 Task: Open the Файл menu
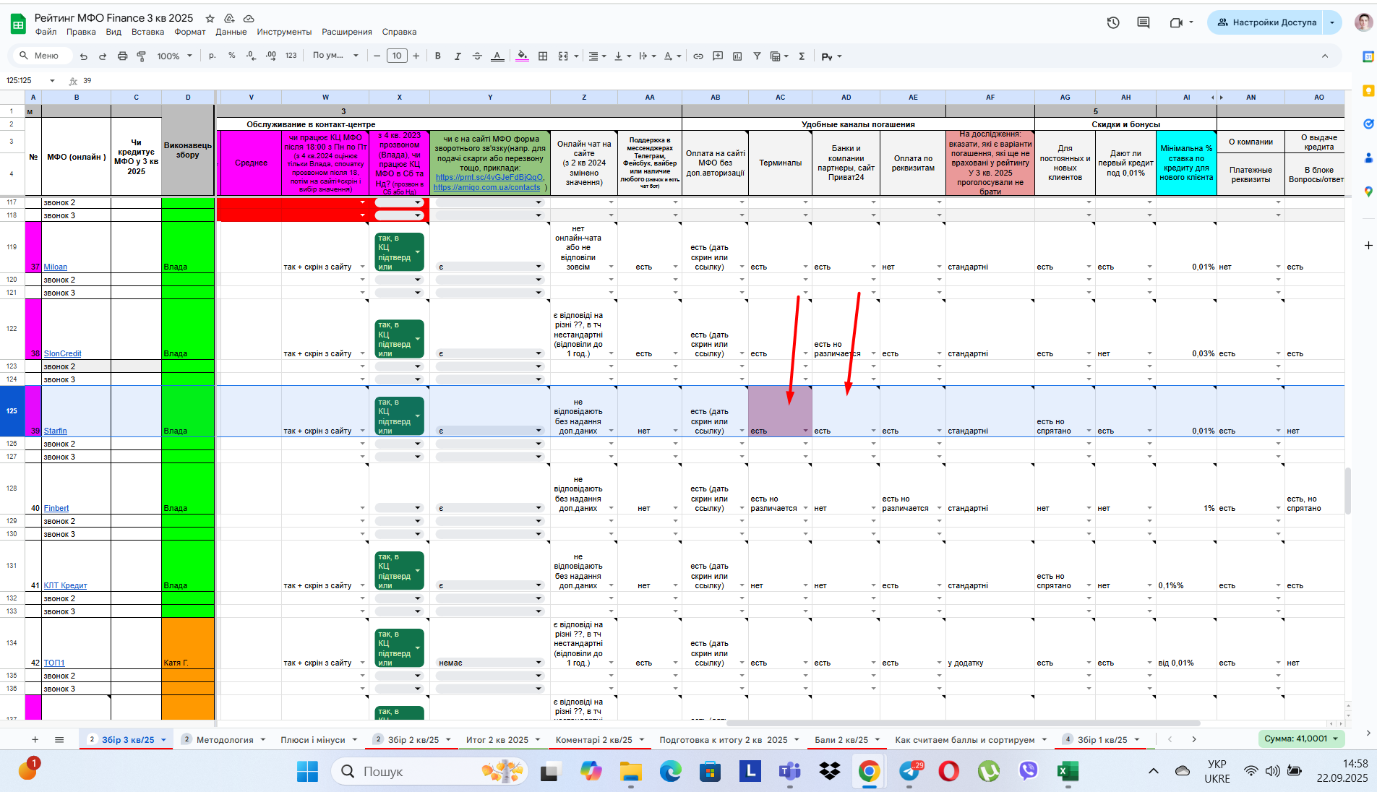[x=46, y=32]
